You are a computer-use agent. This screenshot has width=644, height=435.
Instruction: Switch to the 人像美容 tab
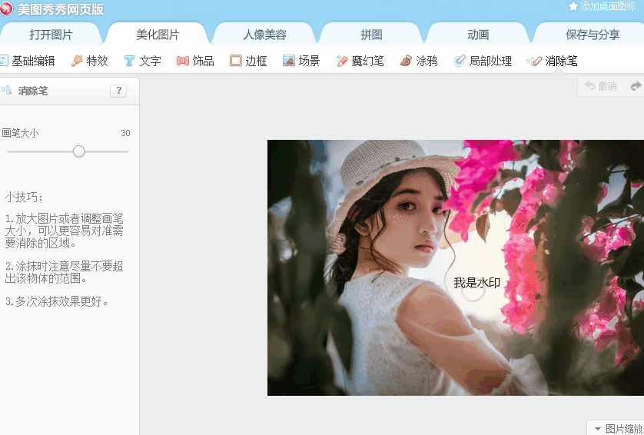(264, 35)
